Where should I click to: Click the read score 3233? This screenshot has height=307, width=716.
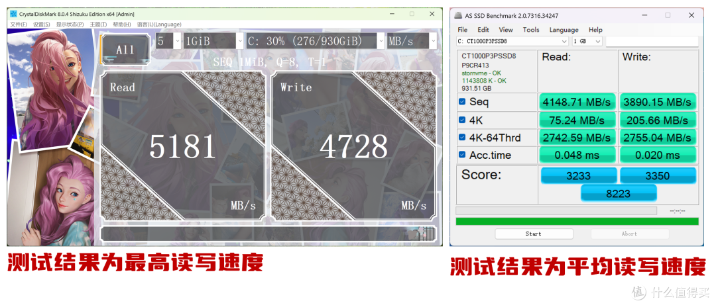pyautogui.click(x=579, y=176)
